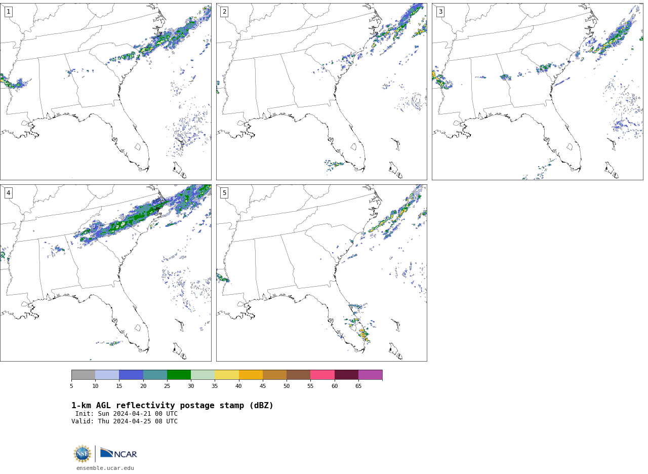
Task: Click the purple 65+ dBZ swatch
Action: pyautogui.click(x=370, y=375)
